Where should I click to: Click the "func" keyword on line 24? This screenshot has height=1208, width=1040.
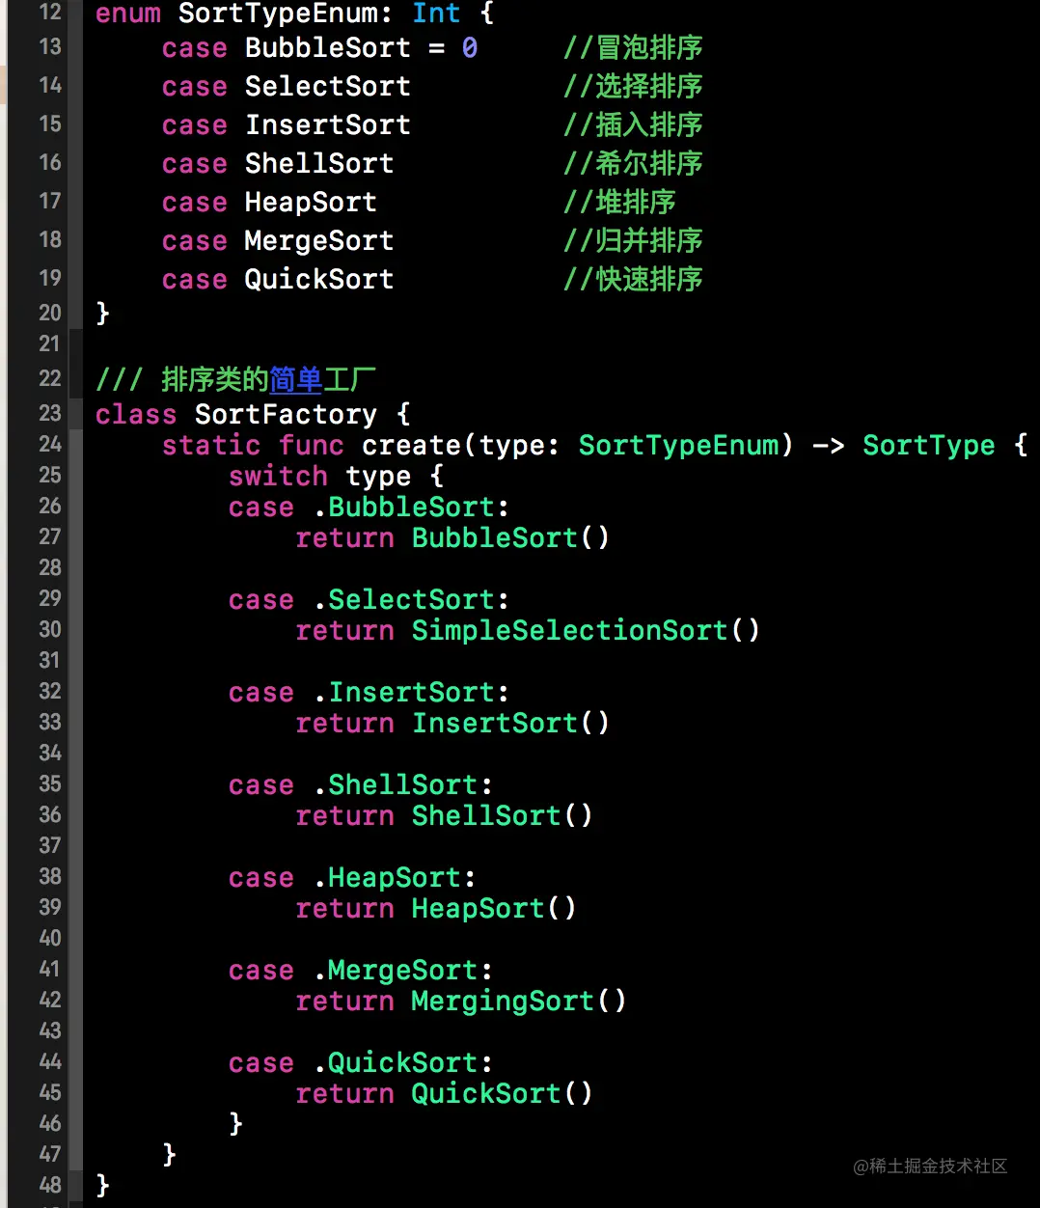[x=311, y=445]
